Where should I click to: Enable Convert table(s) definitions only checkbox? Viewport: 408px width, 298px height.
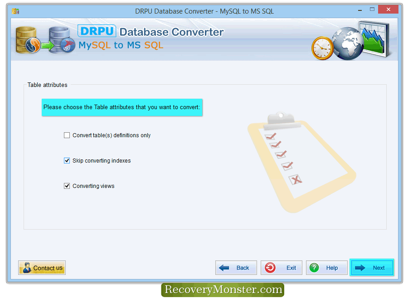click(x=67, y=135)
